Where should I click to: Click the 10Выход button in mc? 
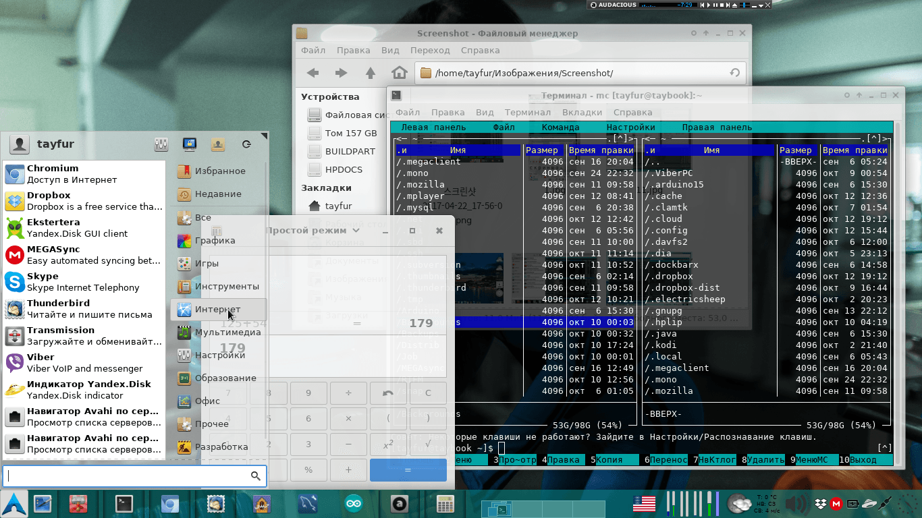tap(863, 460)
